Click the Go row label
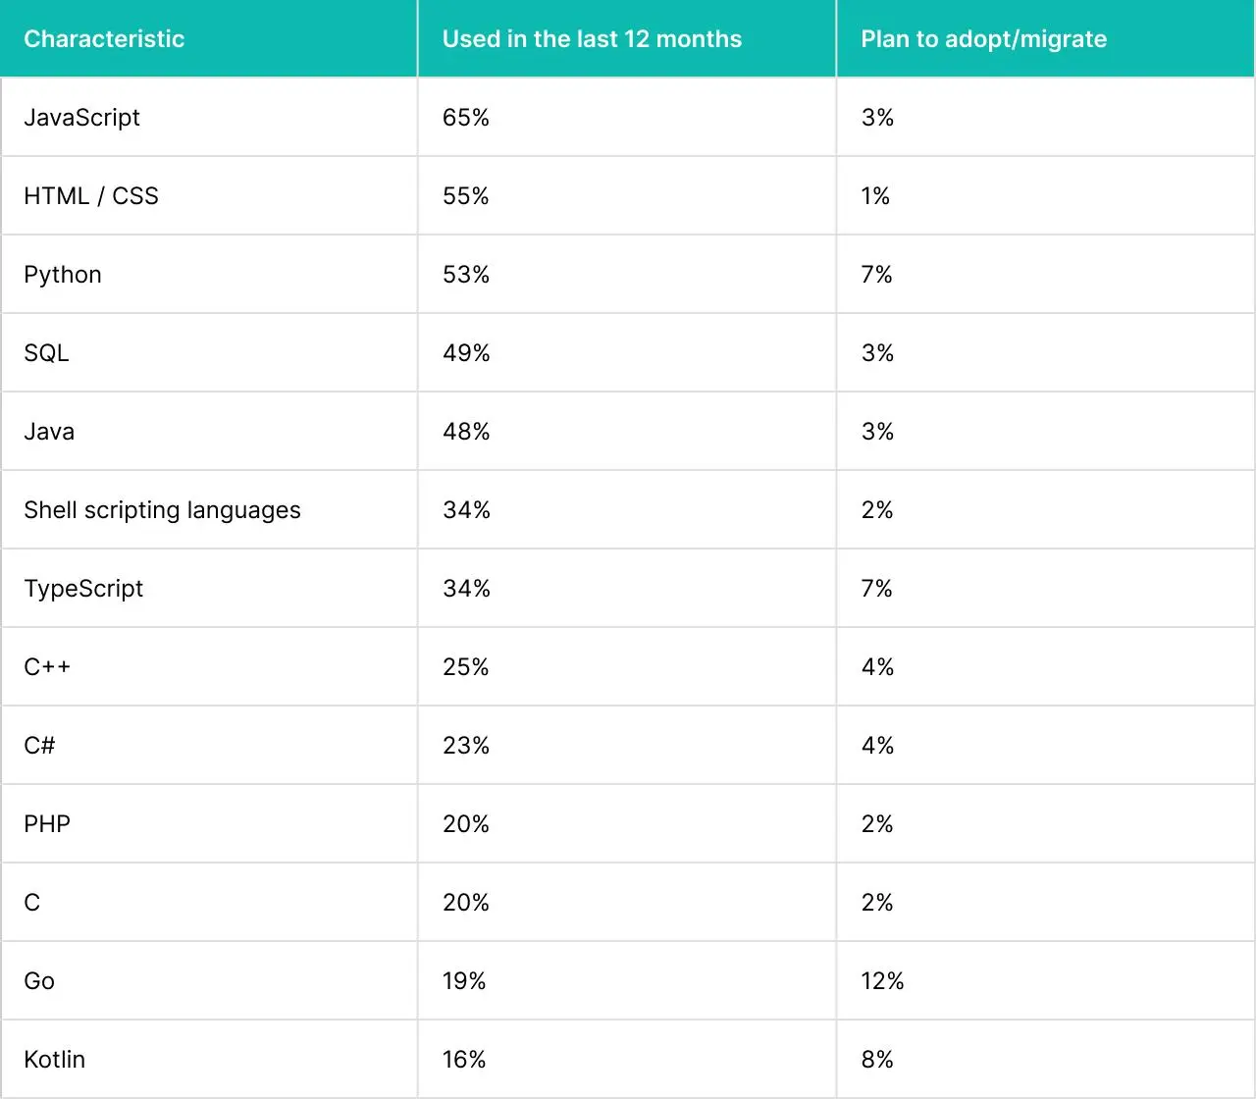The height and width of the screenshot is (1099, 1256). (39, 981)
